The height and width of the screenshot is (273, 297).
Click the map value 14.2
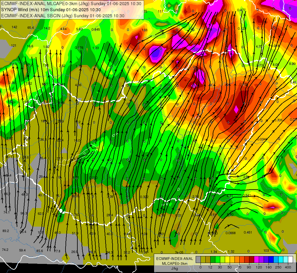[x=47, y=28]
